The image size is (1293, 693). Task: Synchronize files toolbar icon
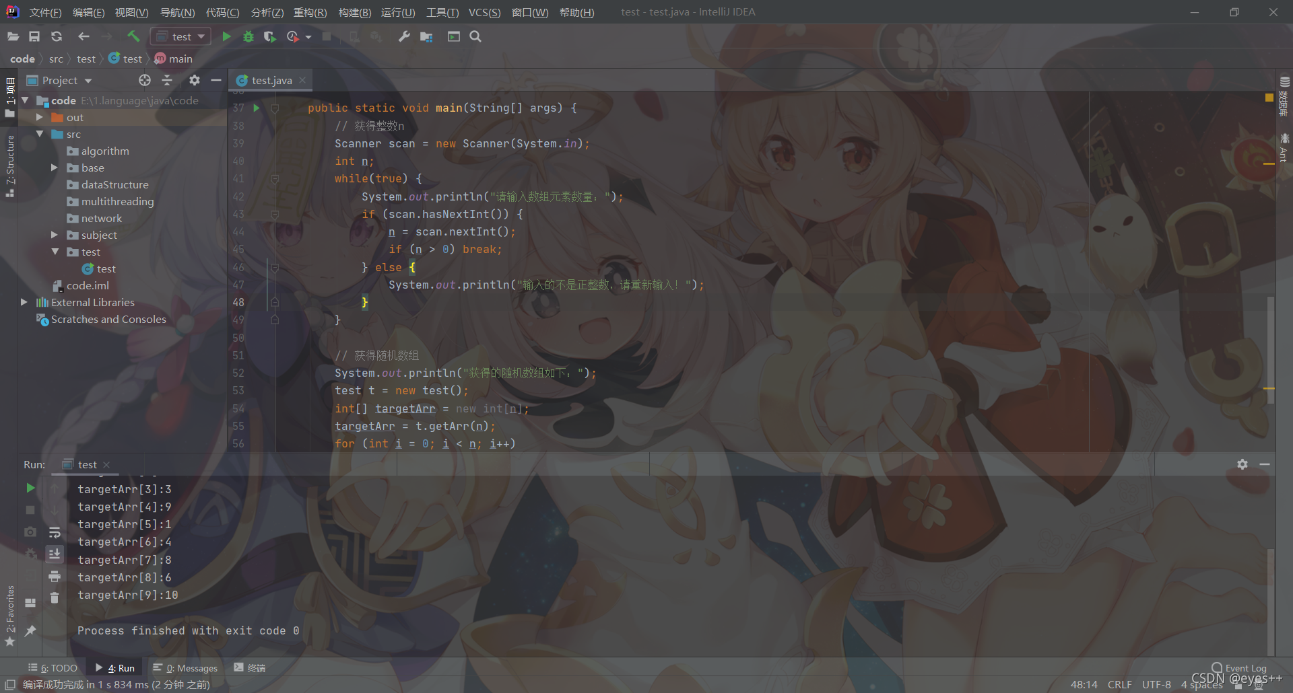[57, 36]
